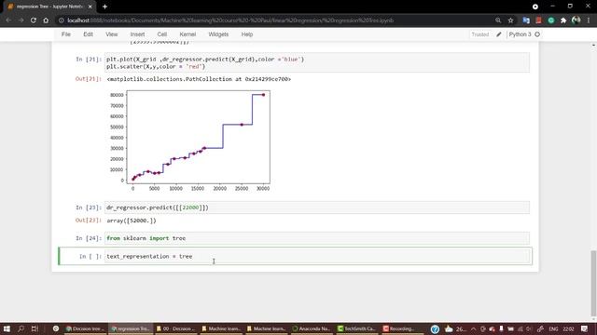Open the Cell menu
Image resolution: width=597 pixels, height=335 pixels.
pos(162,34)
